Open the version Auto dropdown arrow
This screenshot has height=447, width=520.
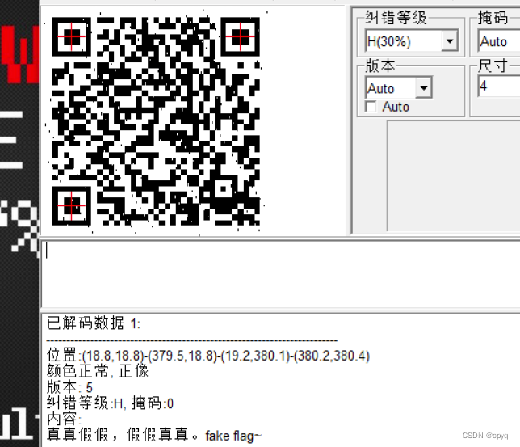(423, 88)
